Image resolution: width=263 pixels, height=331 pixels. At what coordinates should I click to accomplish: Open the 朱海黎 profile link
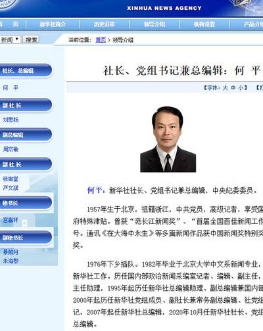(11, 261)
